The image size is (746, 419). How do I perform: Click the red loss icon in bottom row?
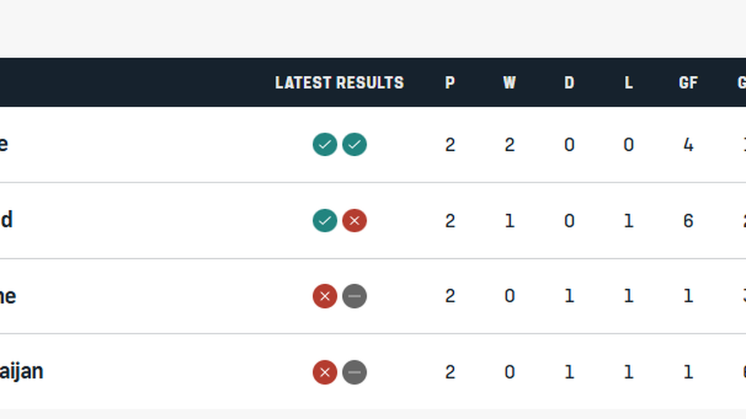(x=325, y=372)
